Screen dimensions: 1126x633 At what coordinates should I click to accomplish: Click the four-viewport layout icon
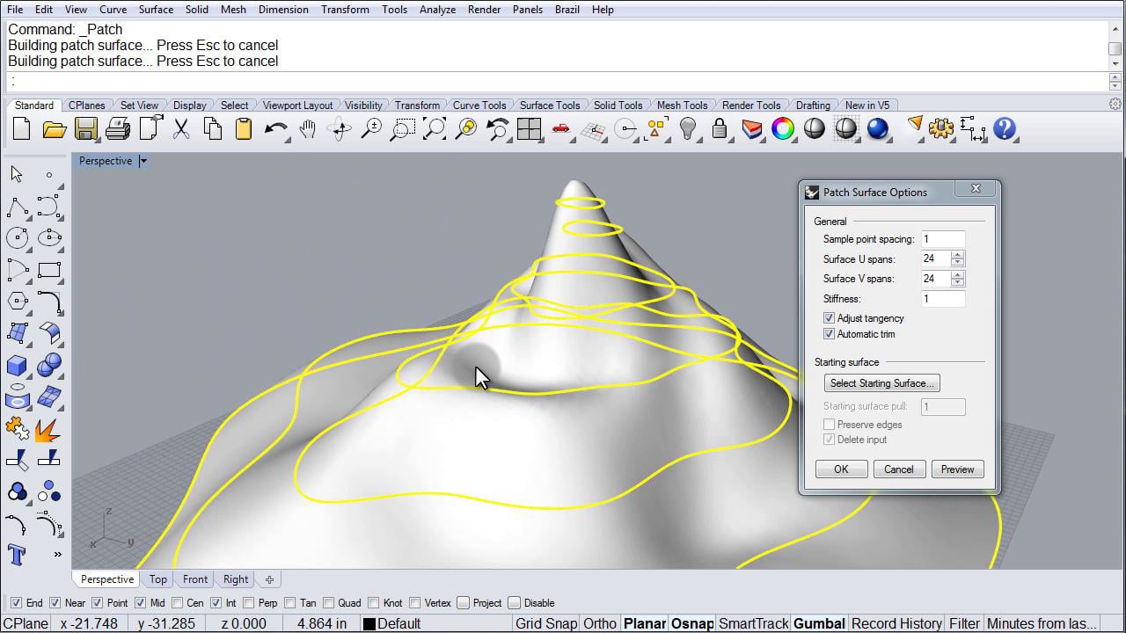[x=529, y=129]
